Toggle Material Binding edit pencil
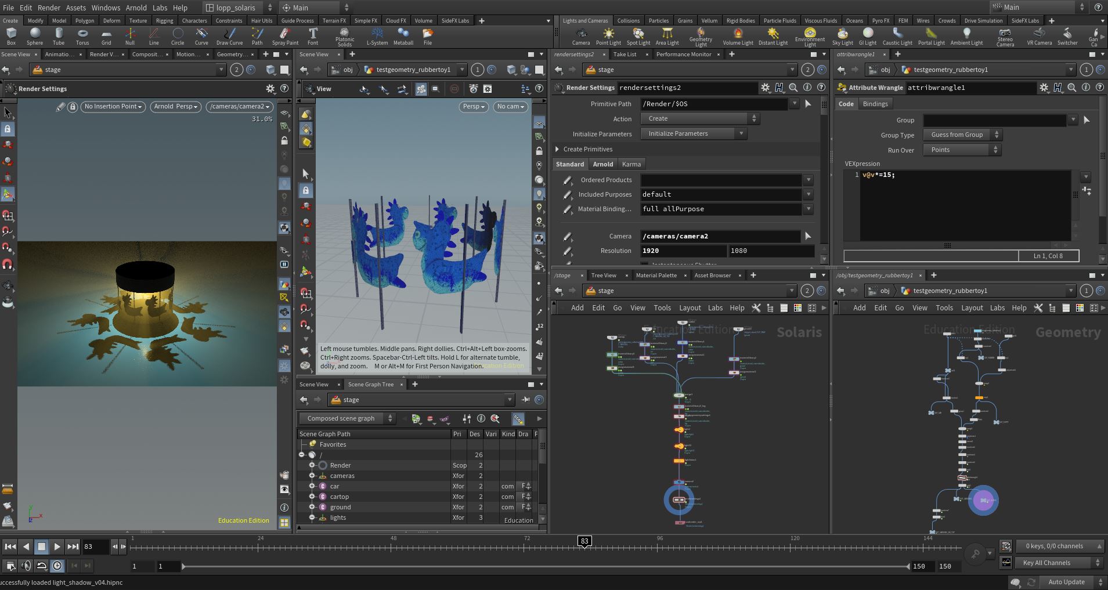This screenshot has width=1108, height=590. point(568,209)
